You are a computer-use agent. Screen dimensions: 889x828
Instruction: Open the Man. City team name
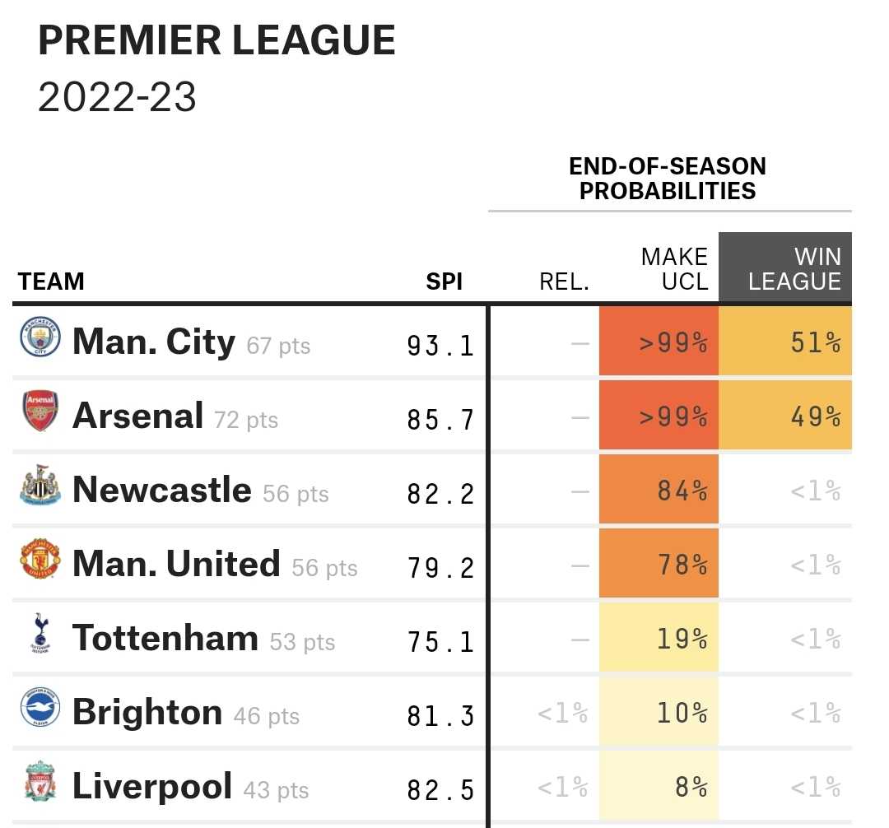154,342
